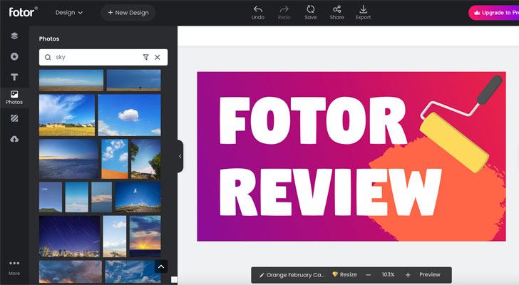Image resolution: width=519 pixels, height=285 pixels.
Task: Select the dusk sea horizon photo
Action: click(x=69, y=159)
